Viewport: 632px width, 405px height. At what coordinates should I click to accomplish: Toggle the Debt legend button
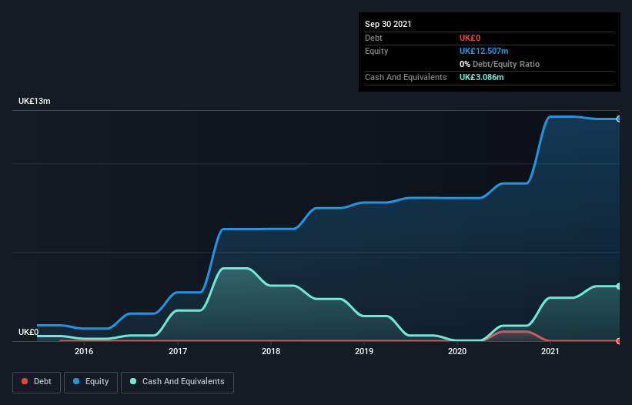(37, 382)
